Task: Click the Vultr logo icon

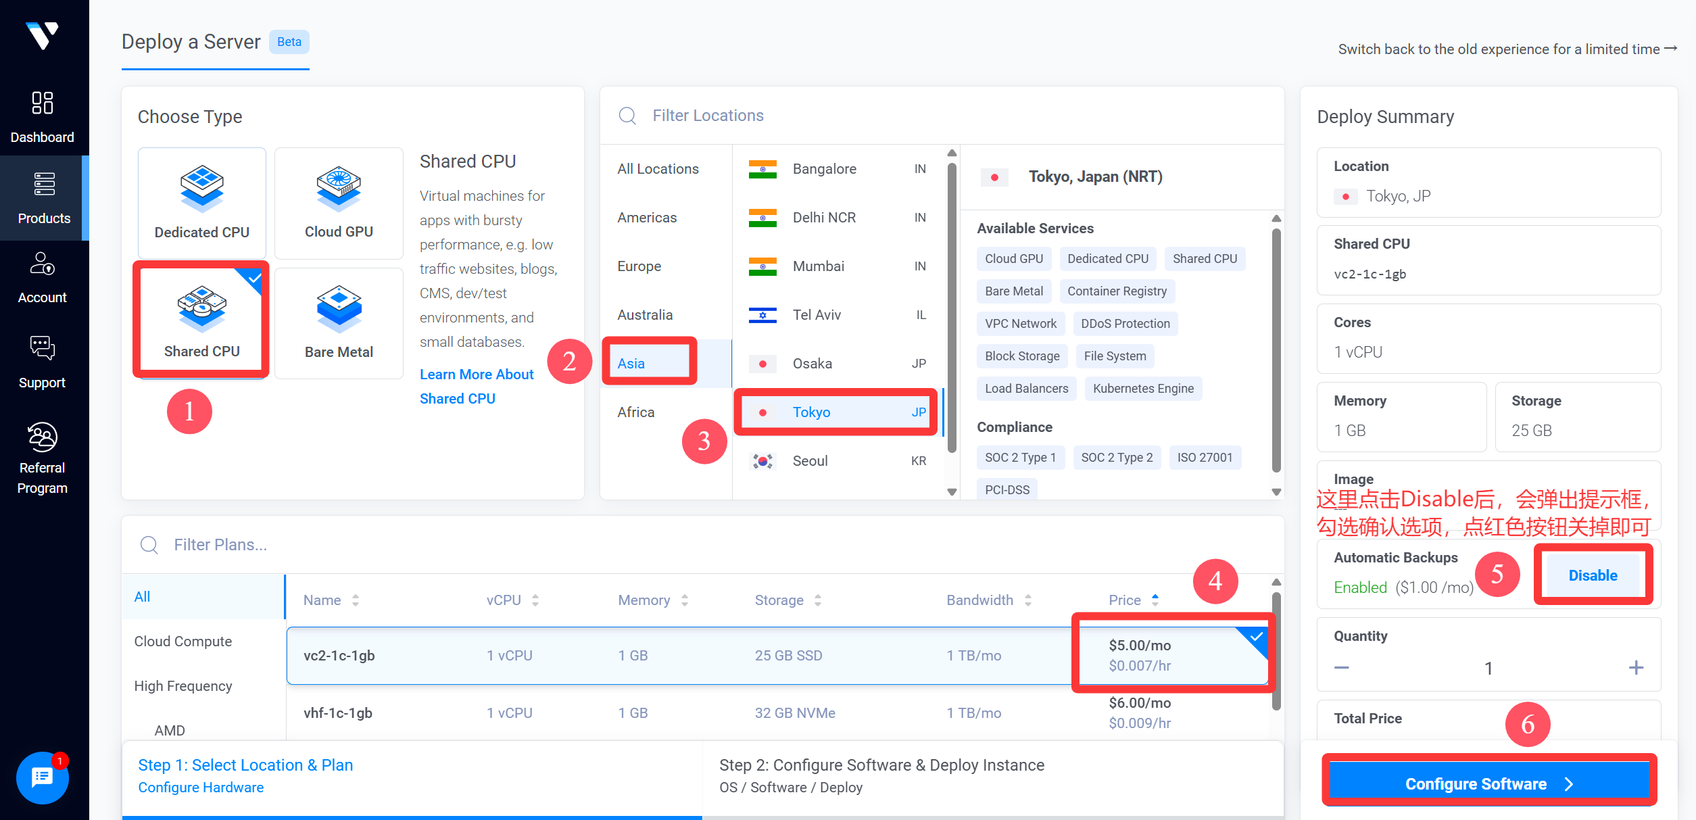Action: pos(43,35)
